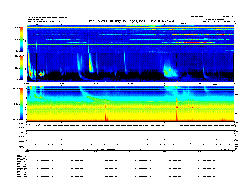
Task: Click the 0.00 label on RAD2 scale
Action: coord(18,51)
